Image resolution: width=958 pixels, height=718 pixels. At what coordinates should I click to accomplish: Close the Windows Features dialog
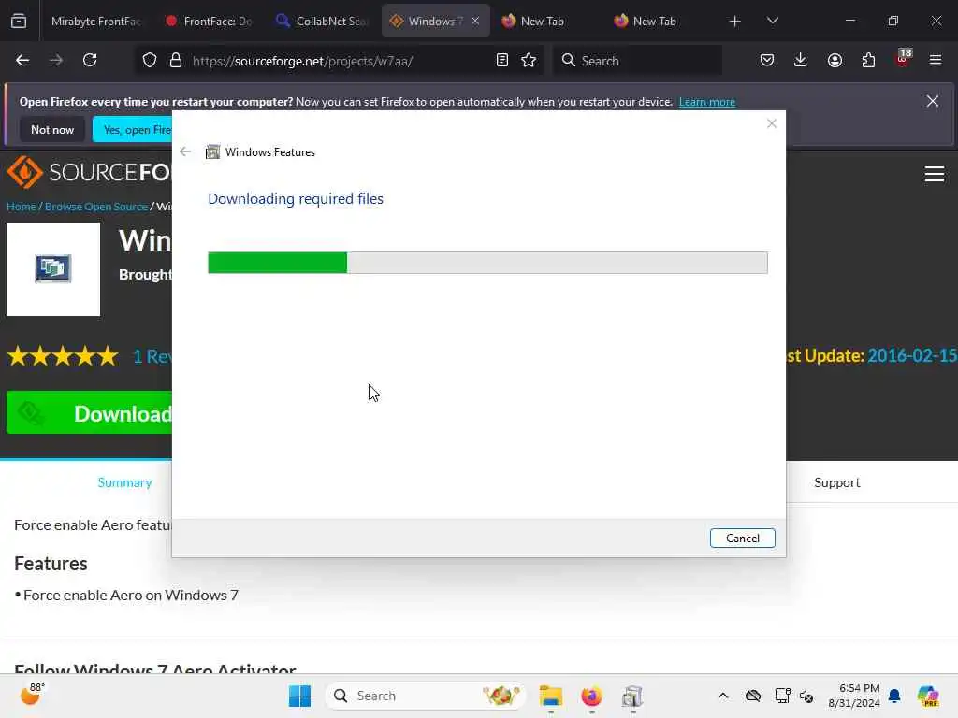(x=772, y=124)
